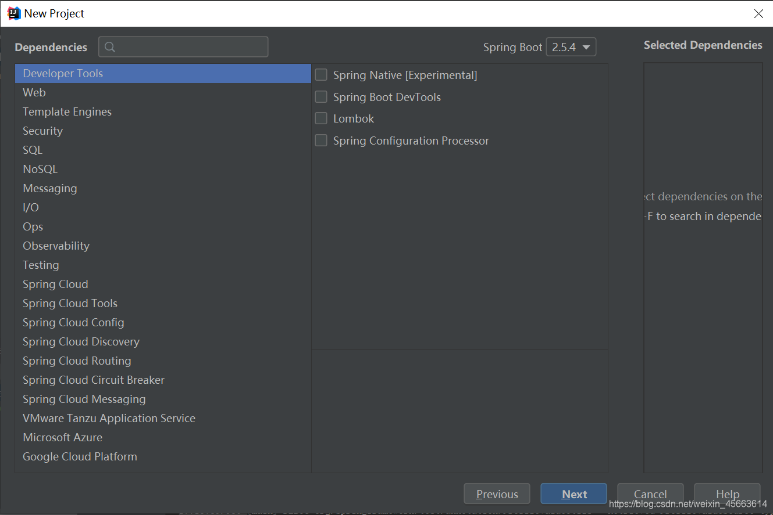Open Help for the wizard
This screenshot has width=773, height=515.
(x=727, y=494)
